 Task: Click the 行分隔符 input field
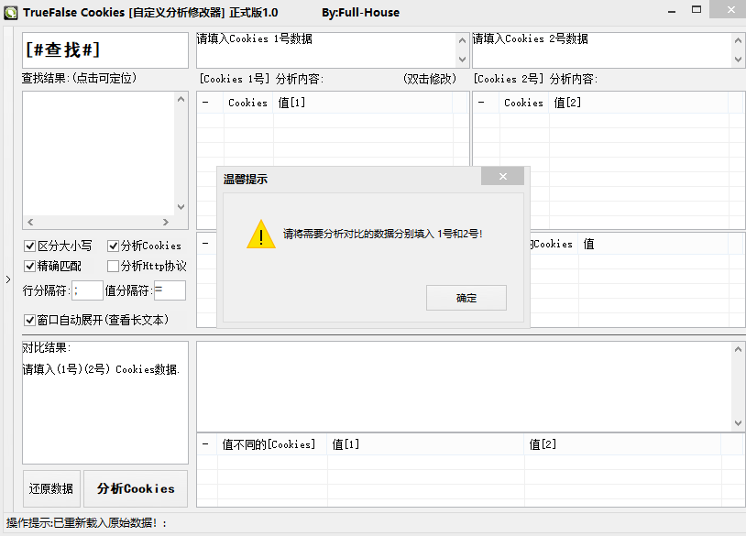point(87,290)
